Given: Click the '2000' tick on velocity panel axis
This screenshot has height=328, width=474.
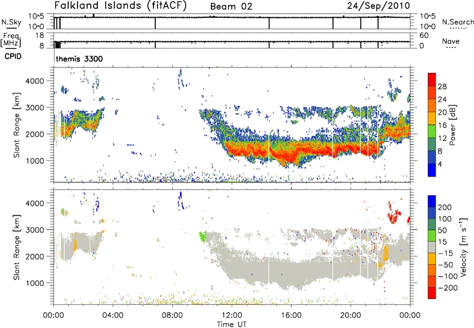Looking at the screenshot, I should coord(35,256).
